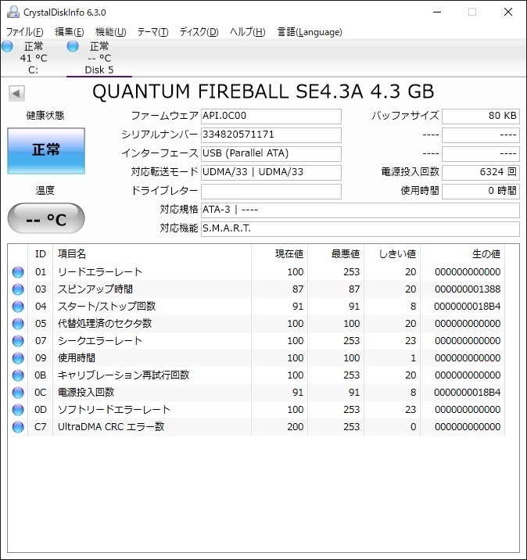
Task: Select the 使用時間 attribute name in table
Action: pos(77,358)
